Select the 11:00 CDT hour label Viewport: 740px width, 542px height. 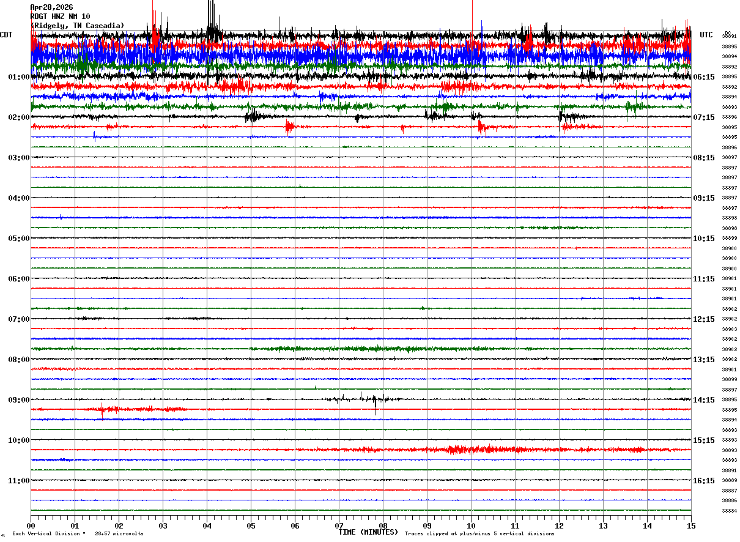coord(19,481)
